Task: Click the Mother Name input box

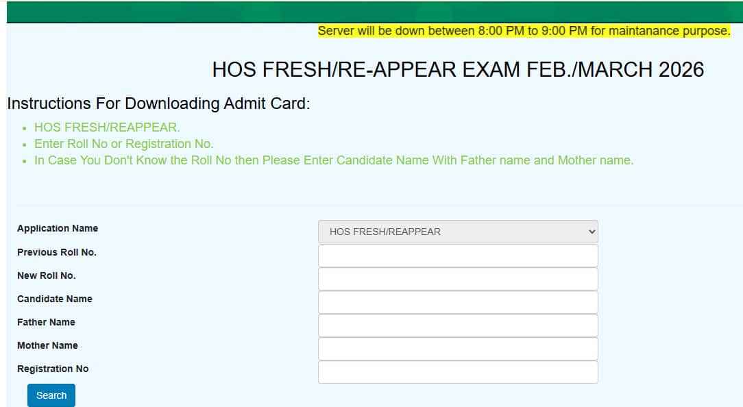Action: [x=458, y=349]
